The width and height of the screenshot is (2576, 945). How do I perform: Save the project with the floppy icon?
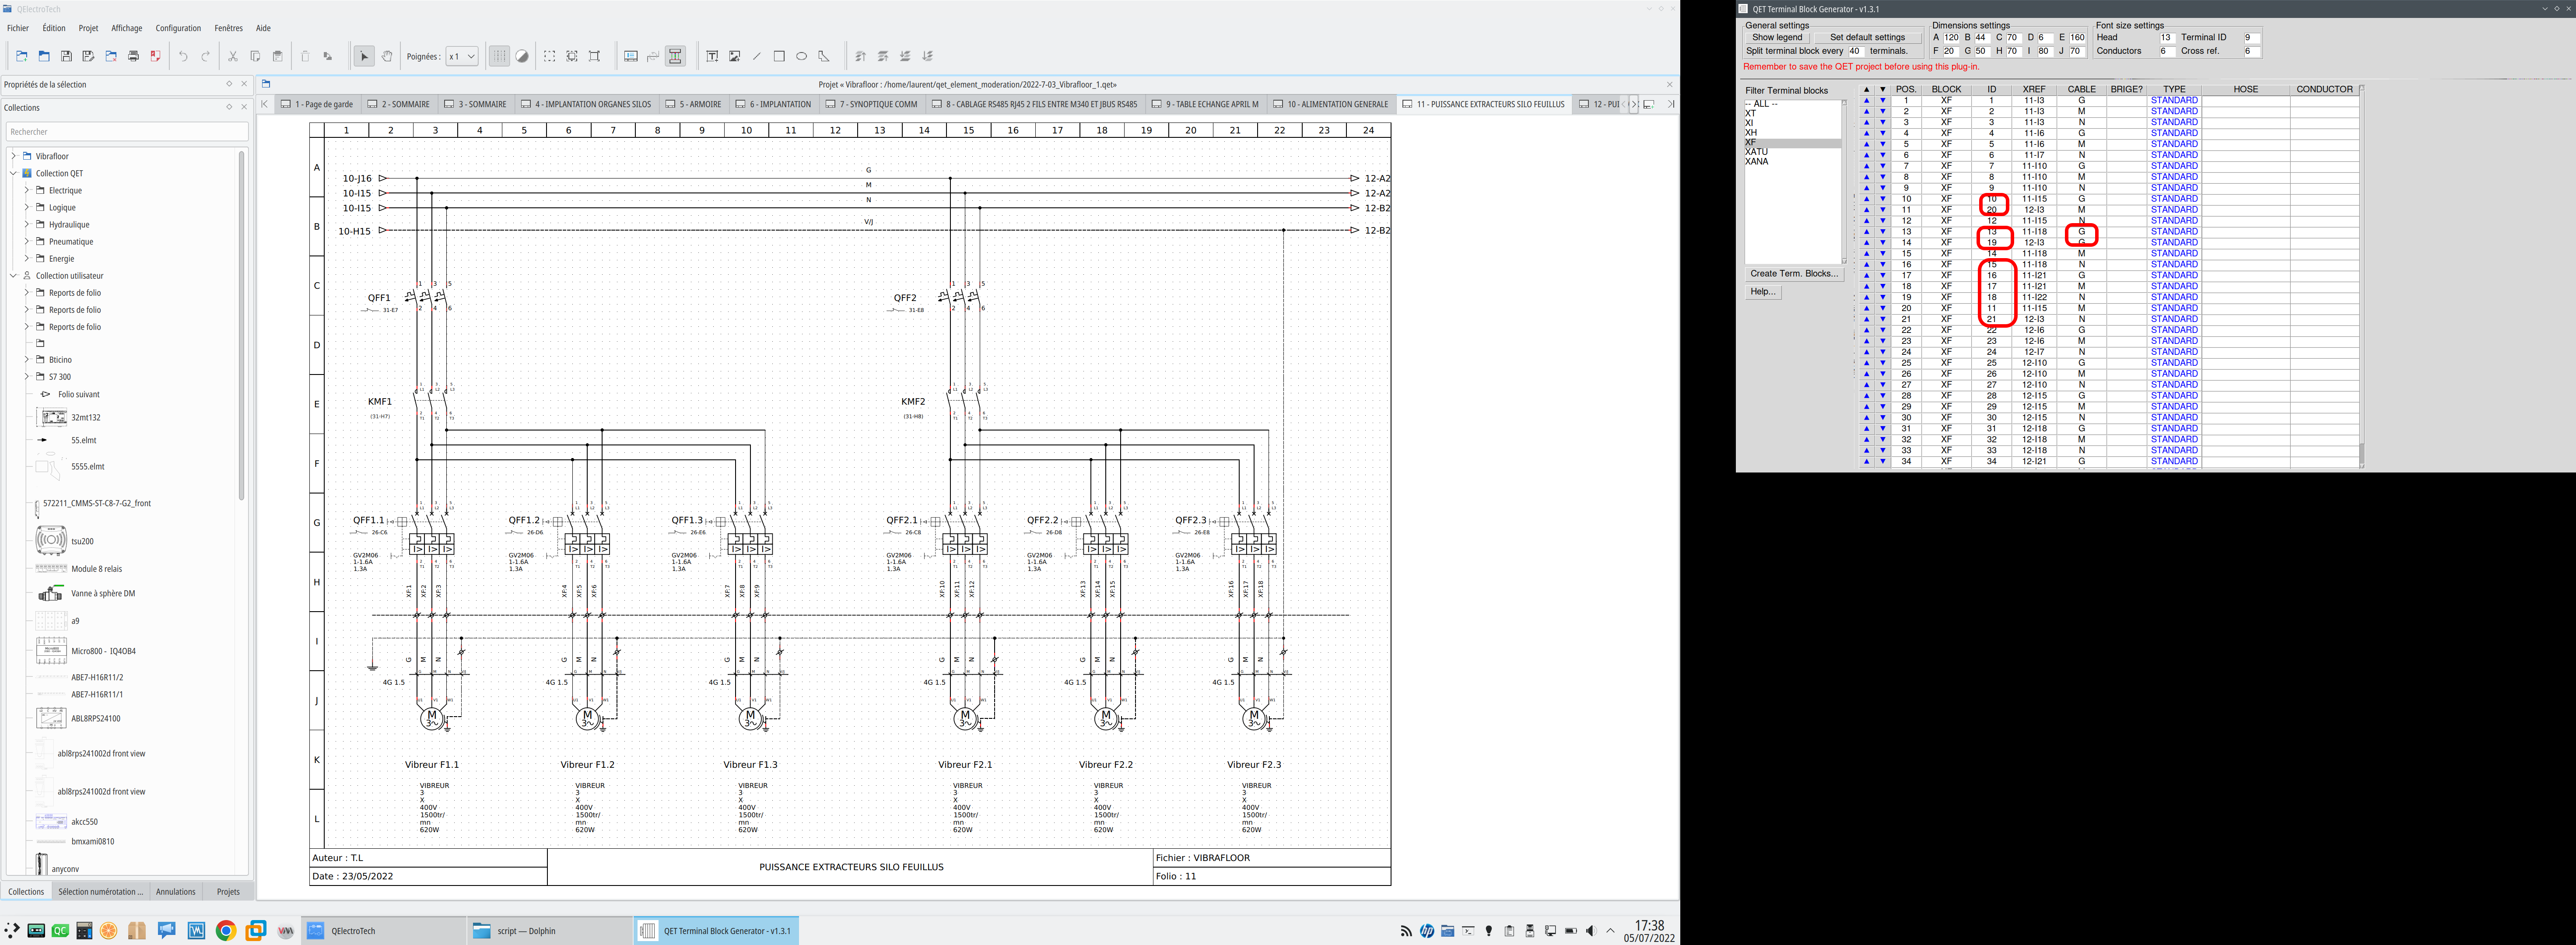point(66,56)
